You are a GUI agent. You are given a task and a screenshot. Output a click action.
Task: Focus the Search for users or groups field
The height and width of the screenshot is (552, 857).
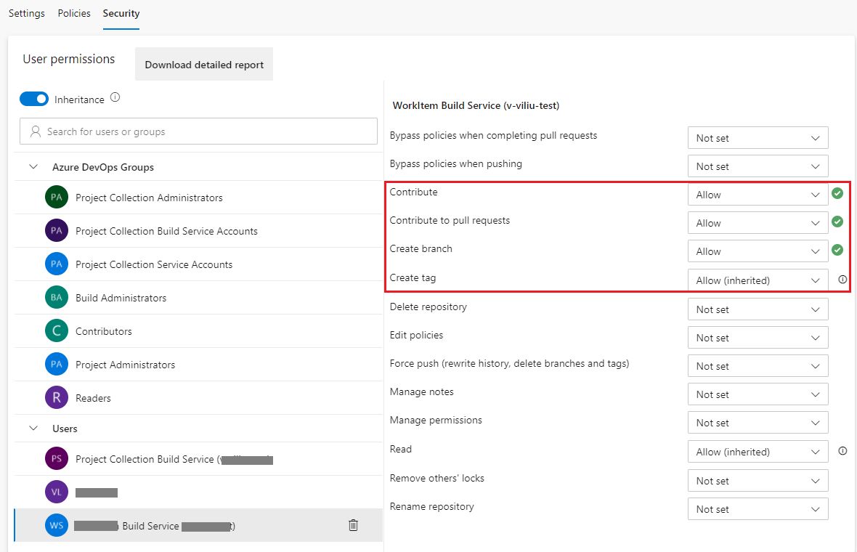coord(198,131)
